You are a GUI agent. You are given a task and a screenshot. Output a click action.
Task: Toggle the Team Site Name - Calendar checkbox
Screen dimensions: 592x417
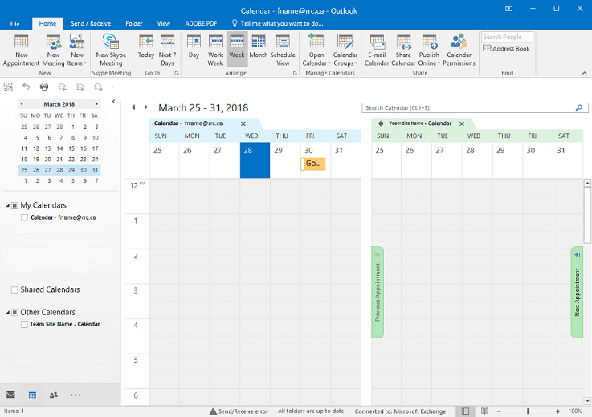pyautogui.click(x=24, y=324)
